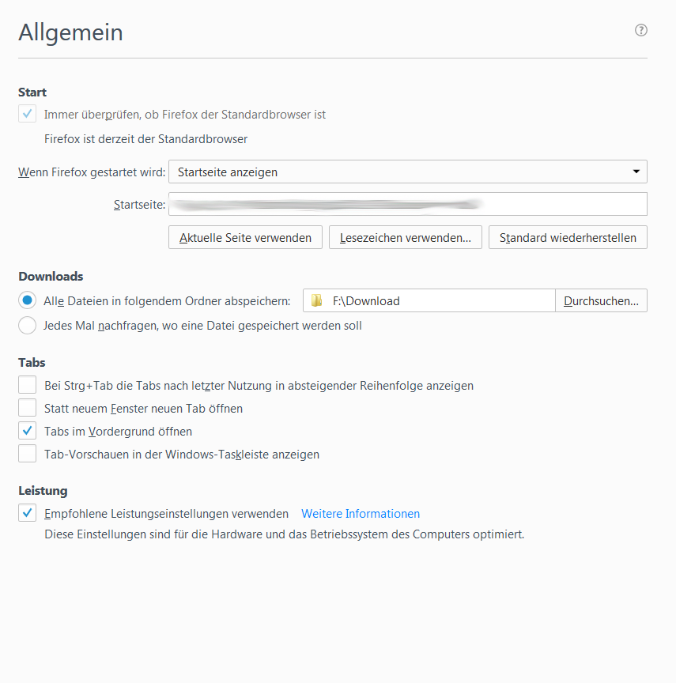Uncheck 'Tabs im Vordergrund öffnen'
676x683 pixels.
coord(28,431)
